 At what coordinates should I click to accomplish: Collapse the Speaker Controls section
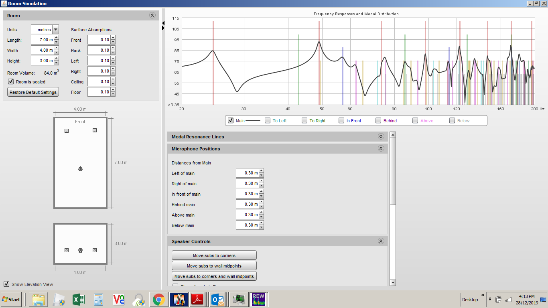click(x=381, y=241)
